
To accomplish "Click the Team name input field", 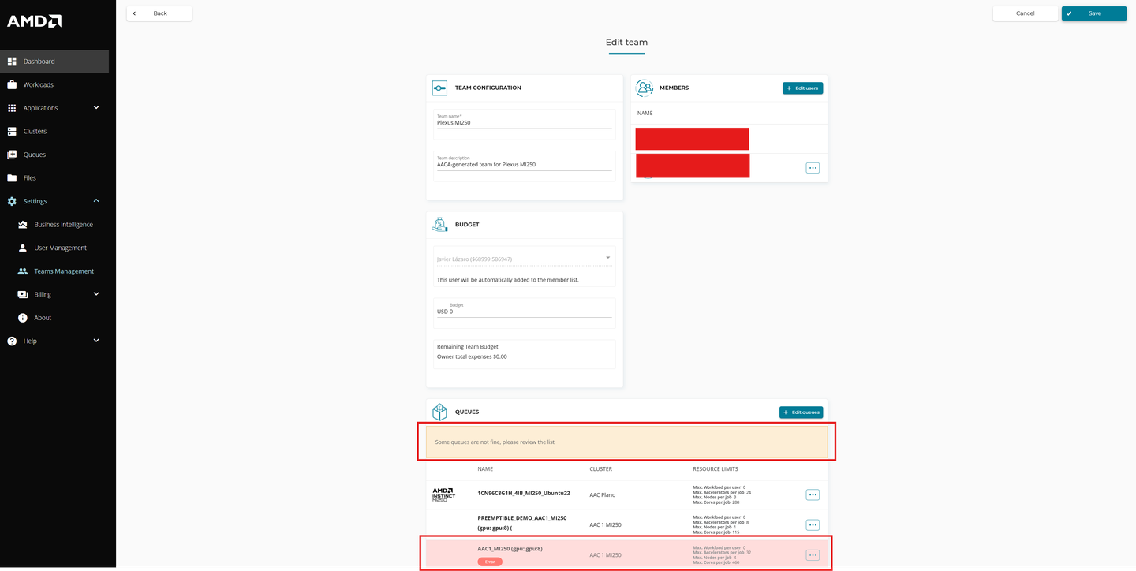I will coord(524,123).
